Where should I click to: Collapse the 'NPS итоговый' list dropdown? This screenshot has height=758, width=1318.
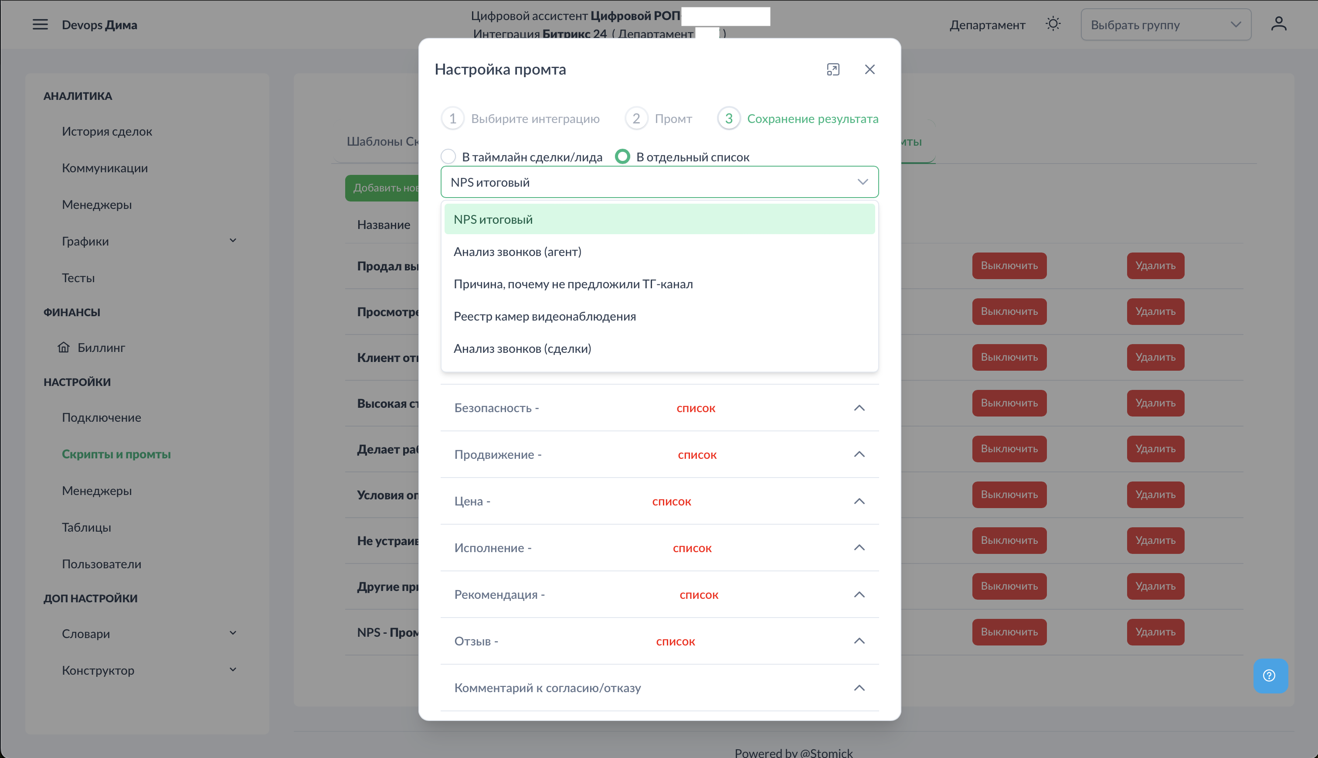[x=863, y=182]
